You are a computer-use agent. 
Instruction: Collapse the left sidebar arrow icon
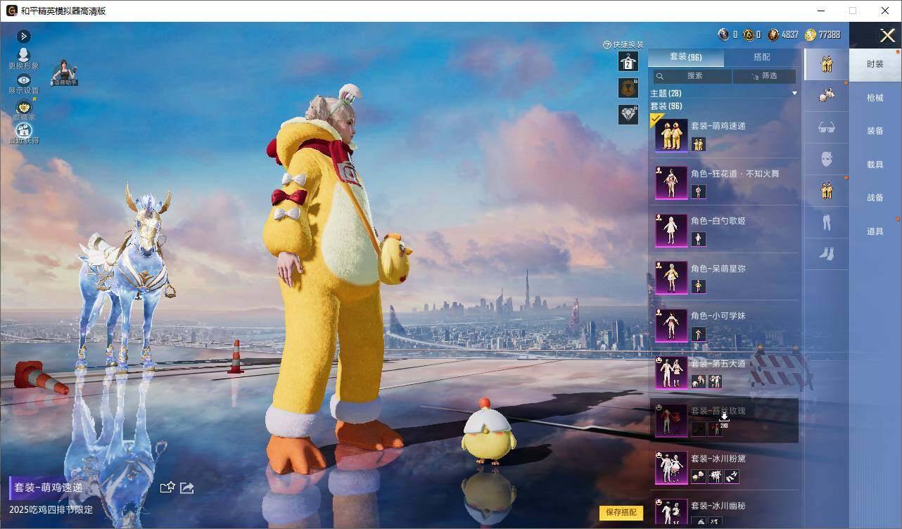[x=24, y=36]
